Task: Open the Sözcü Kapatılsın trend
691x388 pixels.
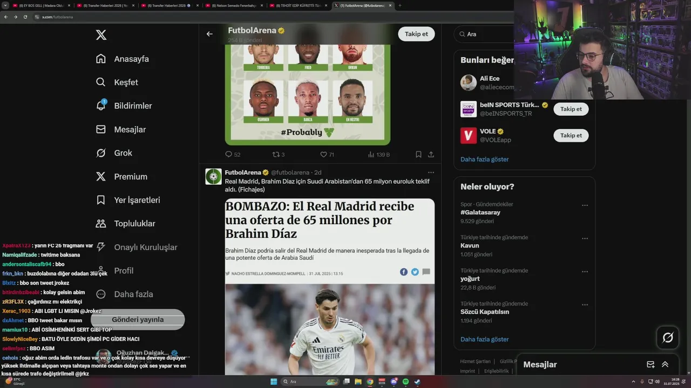Action: 485,312
